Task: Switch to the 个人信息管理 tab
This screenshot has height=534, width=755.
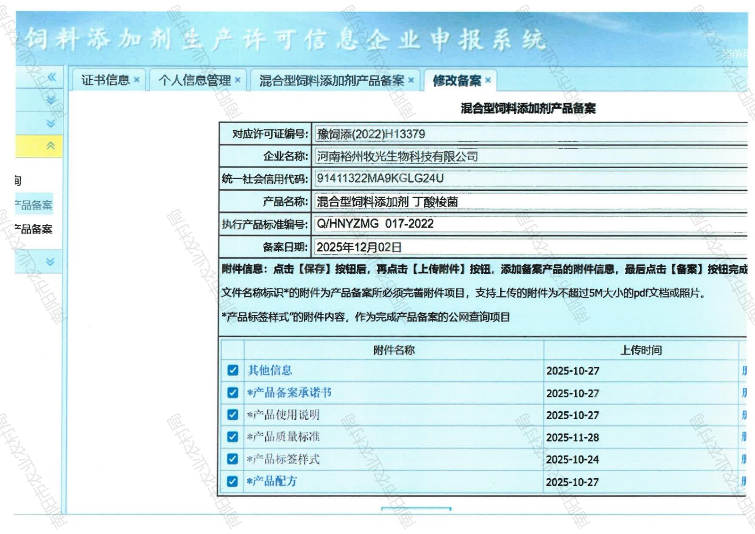Action: click(x=194, y=81)
